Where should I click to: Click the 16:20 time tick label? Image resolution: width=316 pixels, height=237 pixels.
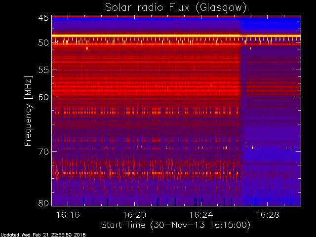pos(134,215)
